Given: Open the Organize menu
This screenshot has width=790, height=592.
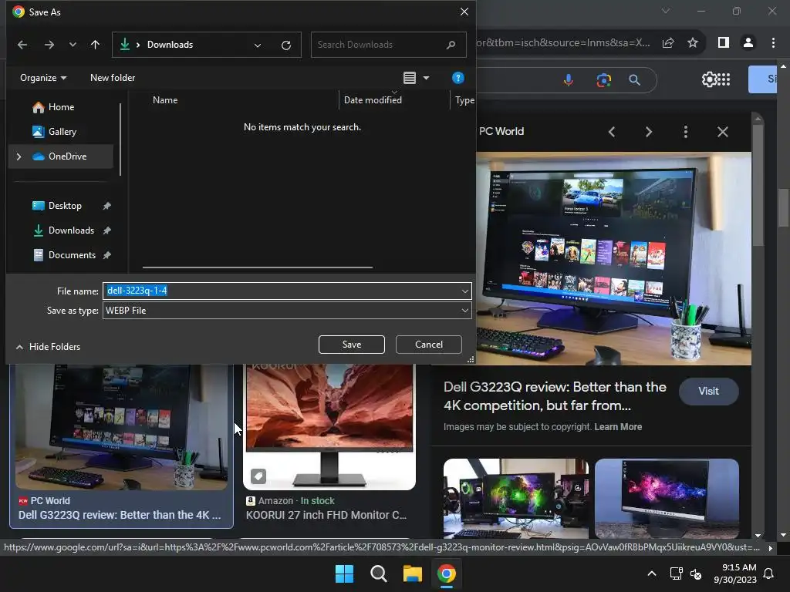Looking at the screenshot, I should click(43, 78).
